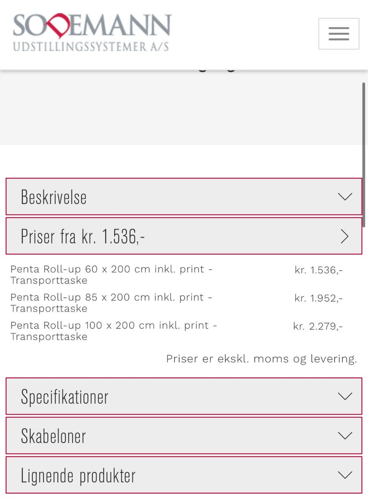Click the kr. 1.952,- price

click(x=318, y=298)
